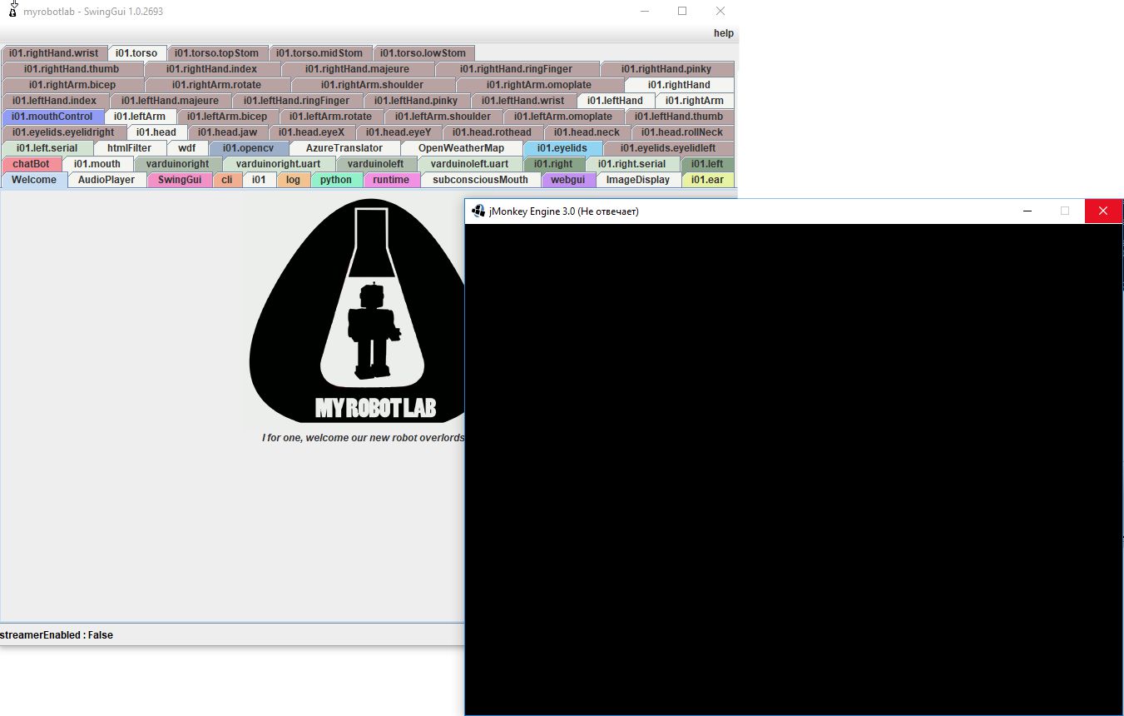Viewport: 1124px width, 716px height.
Task: Open the i01.head.jaw tab
Action: 227,132
